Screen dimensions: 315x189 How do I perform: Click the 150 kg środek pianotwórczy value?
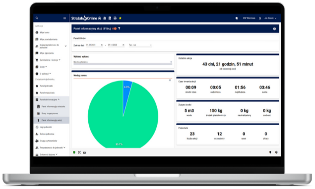click(216, 111)
